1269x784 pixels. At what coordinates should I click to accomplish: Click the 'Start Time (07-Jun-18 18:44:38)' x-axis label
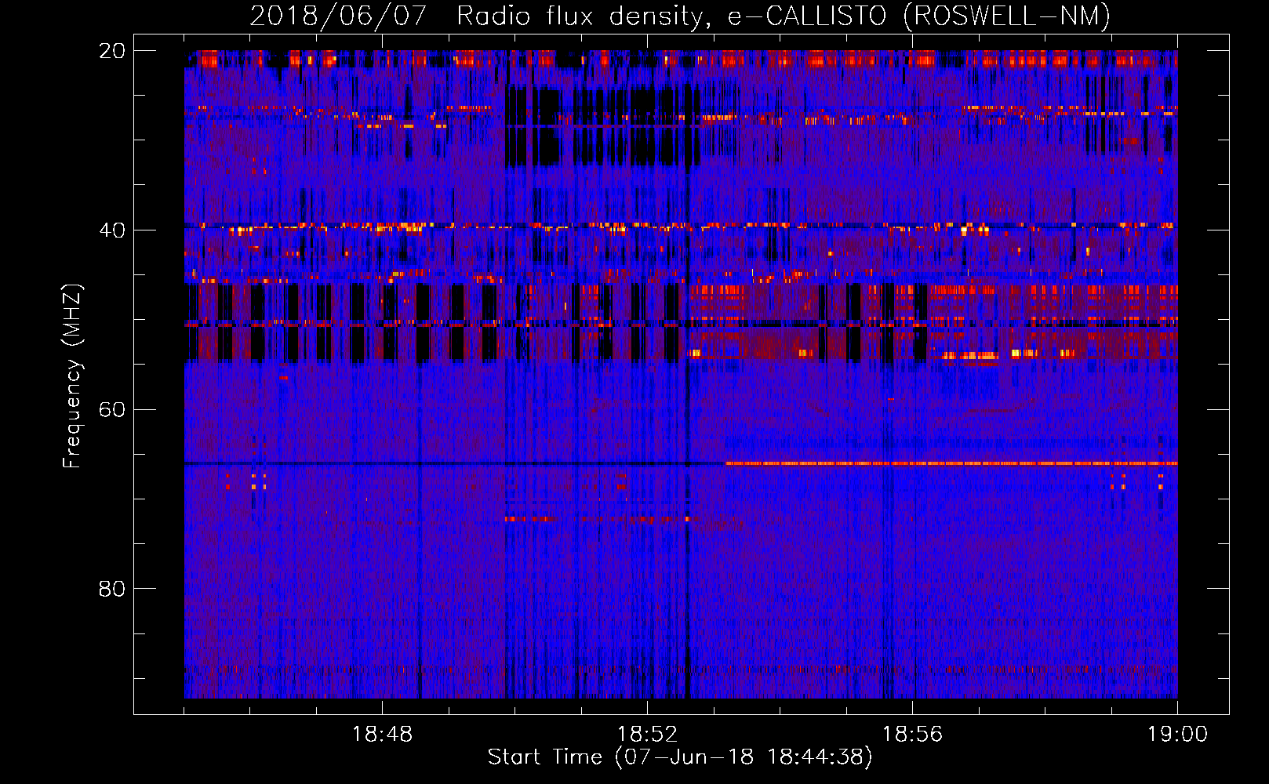[x=680, y=757]
